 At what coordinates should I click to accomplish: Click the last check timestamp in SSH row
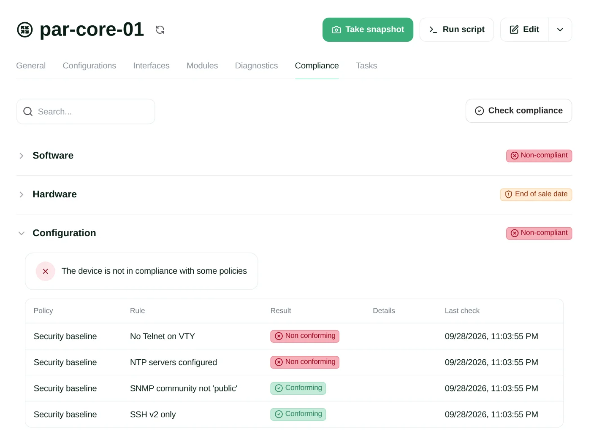click(491, 415)
